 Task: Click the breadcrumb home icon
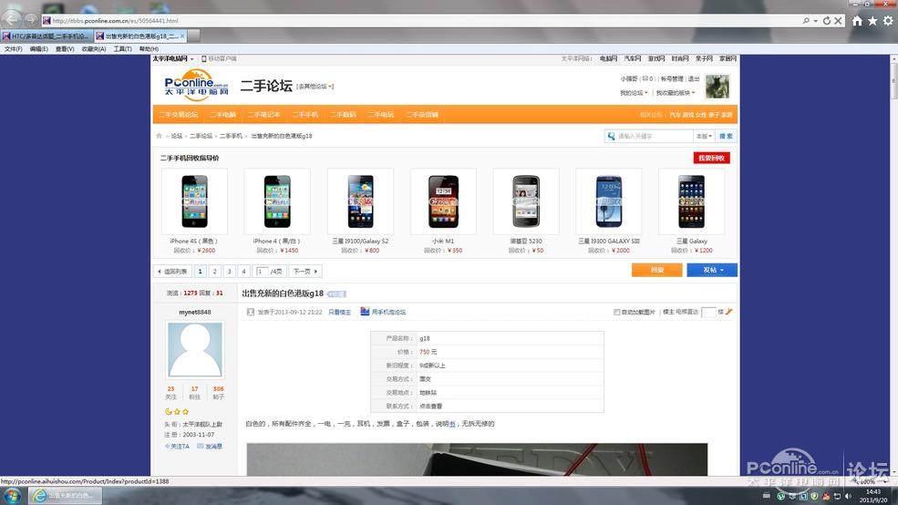click(160, 136)
